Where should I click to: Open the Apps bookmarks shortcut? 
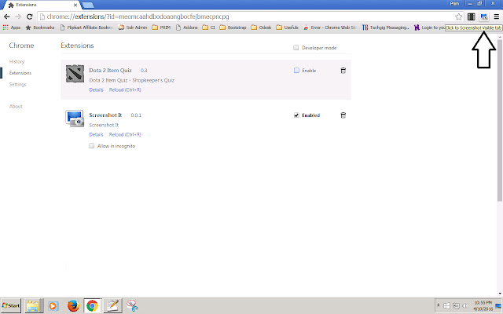(x=12, y=27)
